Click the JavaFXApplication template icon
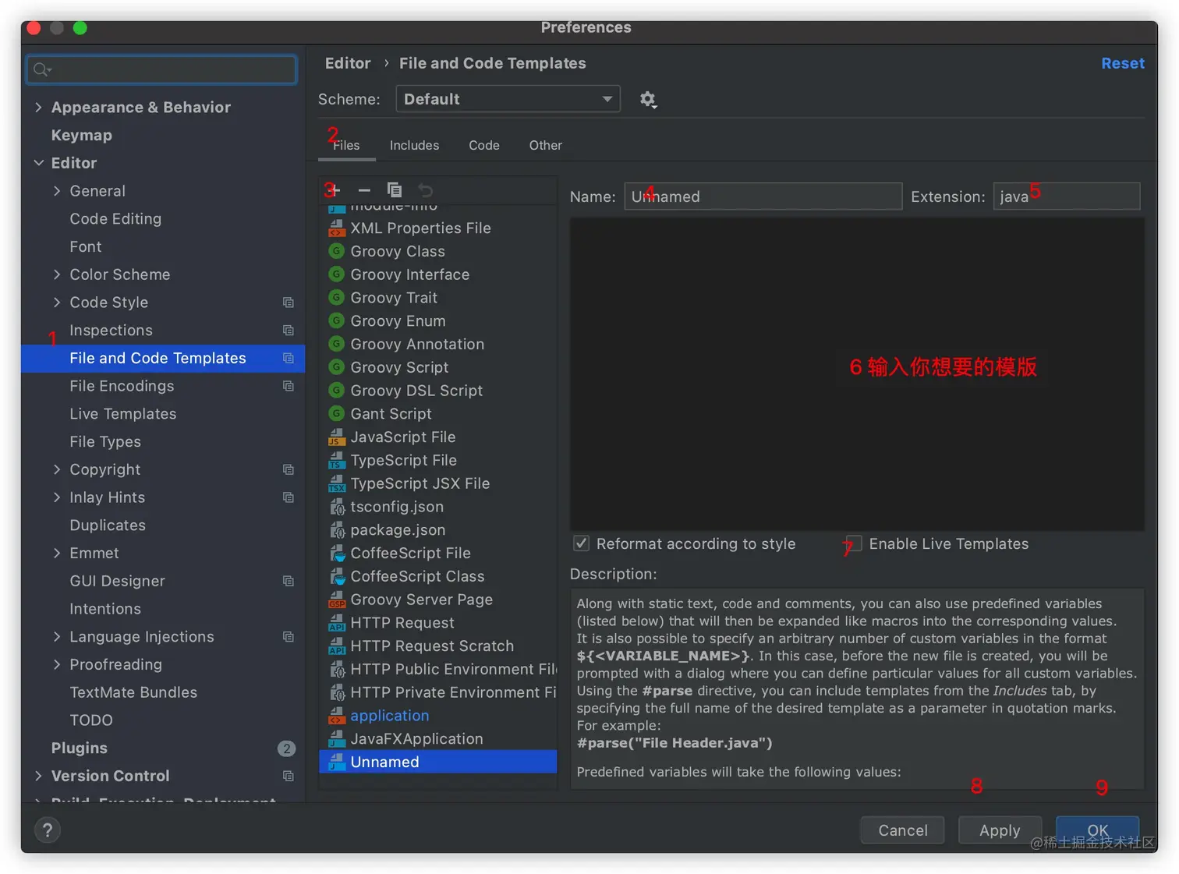The height and width of the screenshot is (874, 1179). tap(337, 738)
